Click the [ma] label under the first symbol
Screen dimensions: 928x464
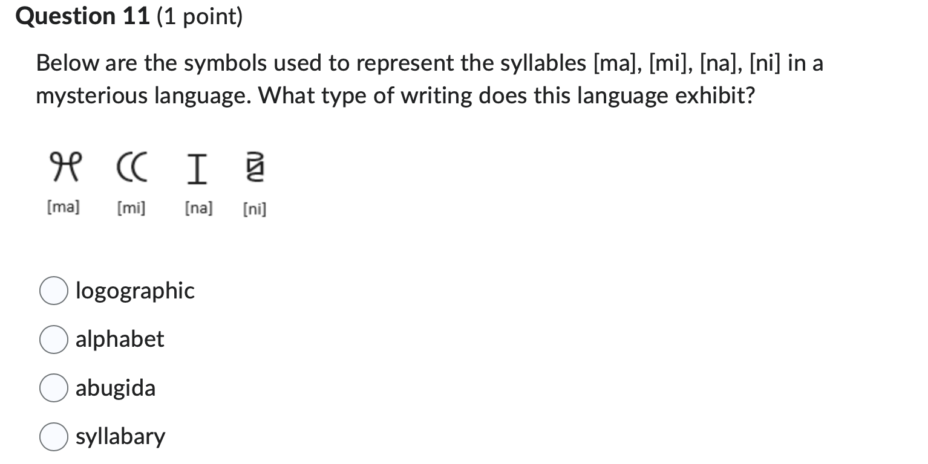coord(62,207)
